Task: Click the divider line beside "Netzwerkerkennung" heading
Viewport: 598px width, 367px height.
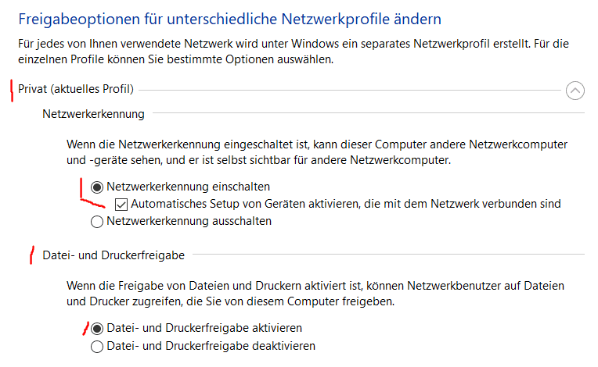Action: click(x=368, y=115)
